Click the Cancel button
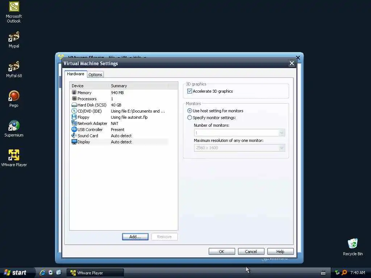The width and height of the screenshot is (371, 278). 251,252
